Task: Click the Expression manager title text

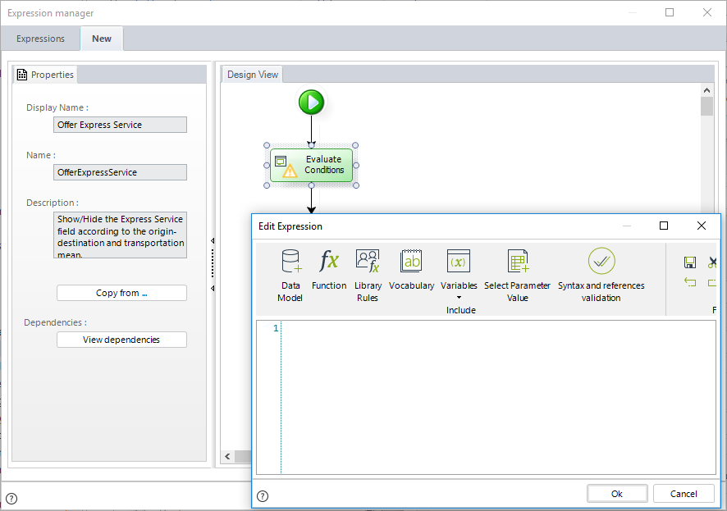Action: click(51, 13)
